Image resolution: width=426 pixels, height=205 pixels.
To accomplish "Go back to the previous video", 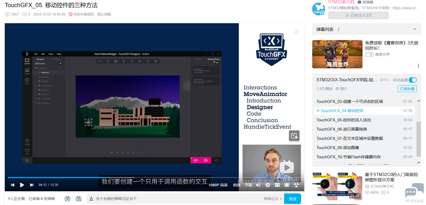I will [12, 185].
